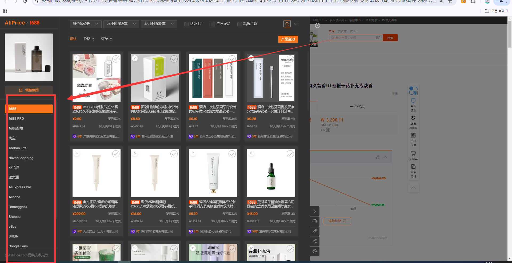
Task: Open the apps grid icon in the bookmarks bar
Action: (x=5, y=11)
